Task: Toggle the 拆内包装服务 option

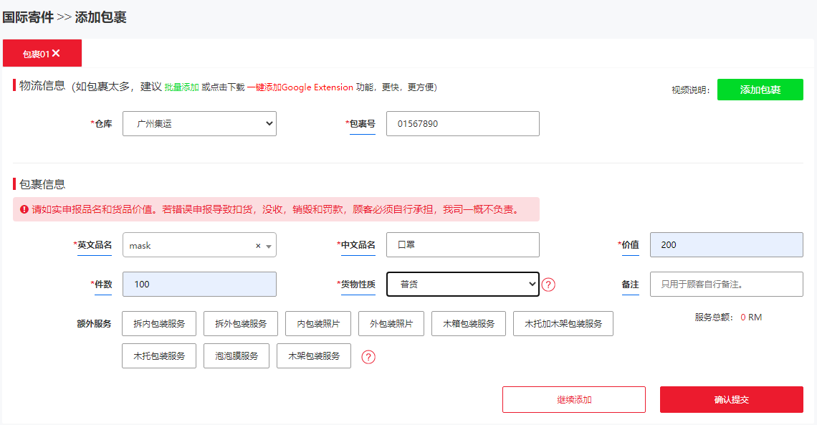Action: pos(159,323)
